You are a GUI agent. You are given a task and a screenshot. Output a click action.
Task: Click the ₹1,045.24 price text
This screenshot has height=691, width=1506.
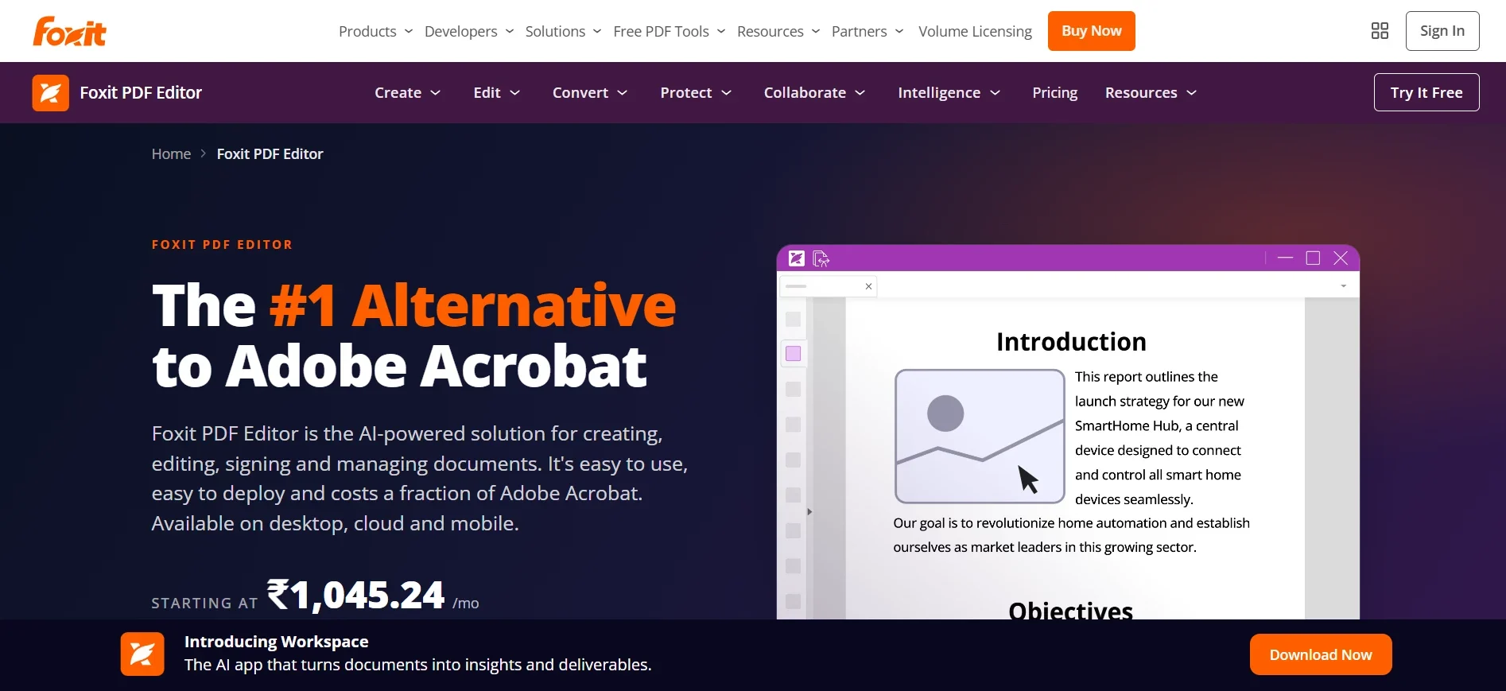(355, 595)
